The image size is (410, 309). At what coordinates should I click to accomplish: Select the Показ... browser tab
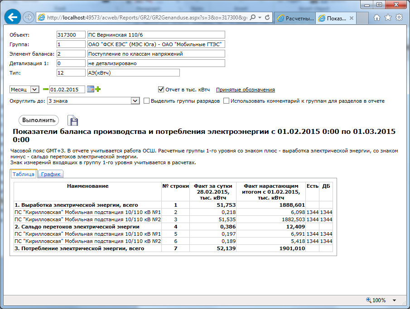tap(336, 18)
